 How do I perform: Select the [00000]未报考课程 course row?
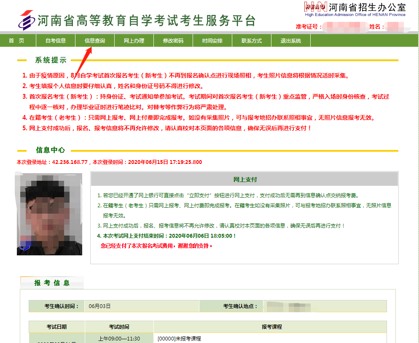[x=179, y=338]
